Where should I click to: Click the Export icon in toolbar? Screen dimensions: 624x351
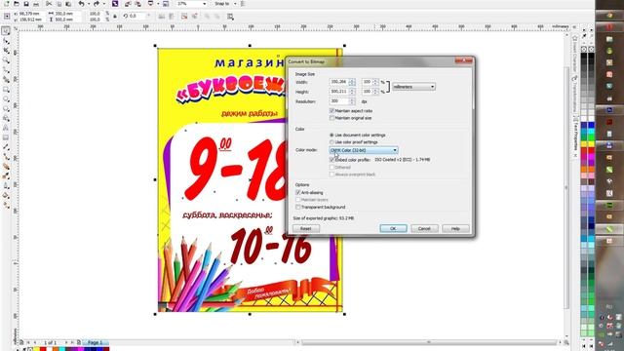pos(137,4)
